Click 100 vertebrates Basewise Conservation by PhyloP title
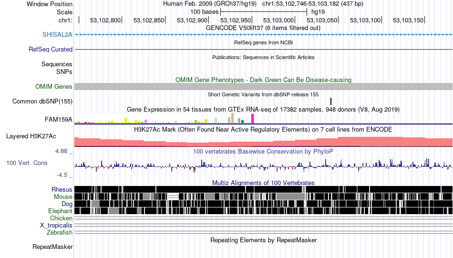This screenshot has height=258, width=453. pos(263,151)
